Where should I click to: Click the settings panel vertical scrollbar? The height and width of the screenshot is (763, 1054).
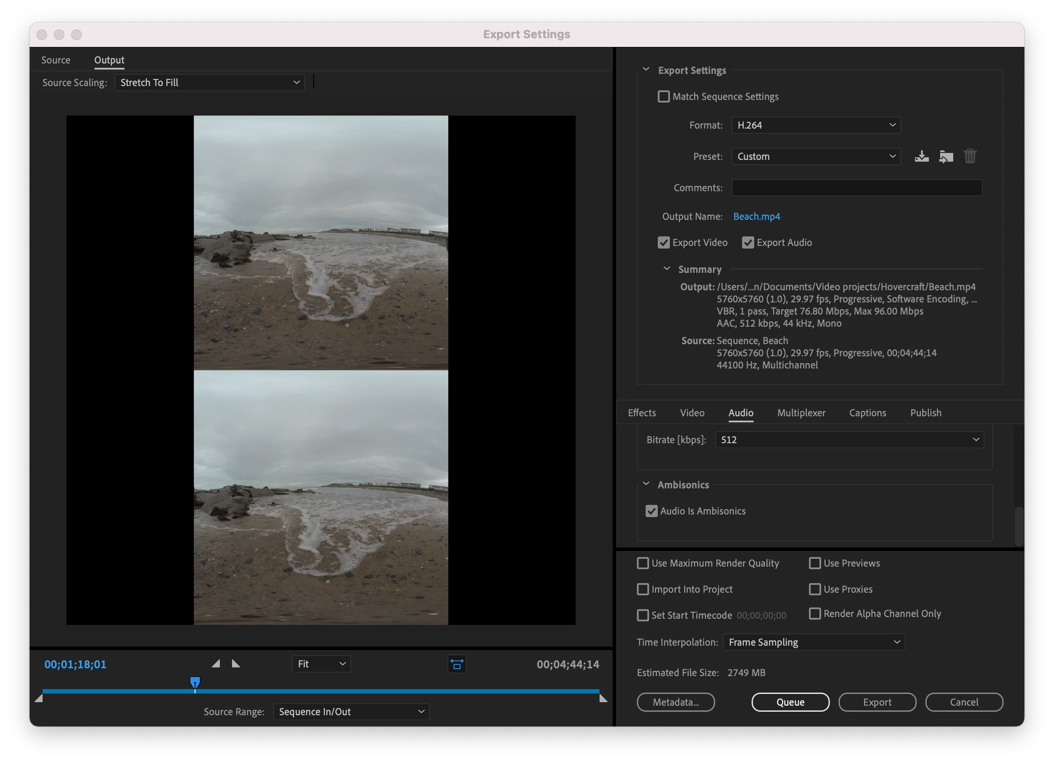coord(1019,527)
